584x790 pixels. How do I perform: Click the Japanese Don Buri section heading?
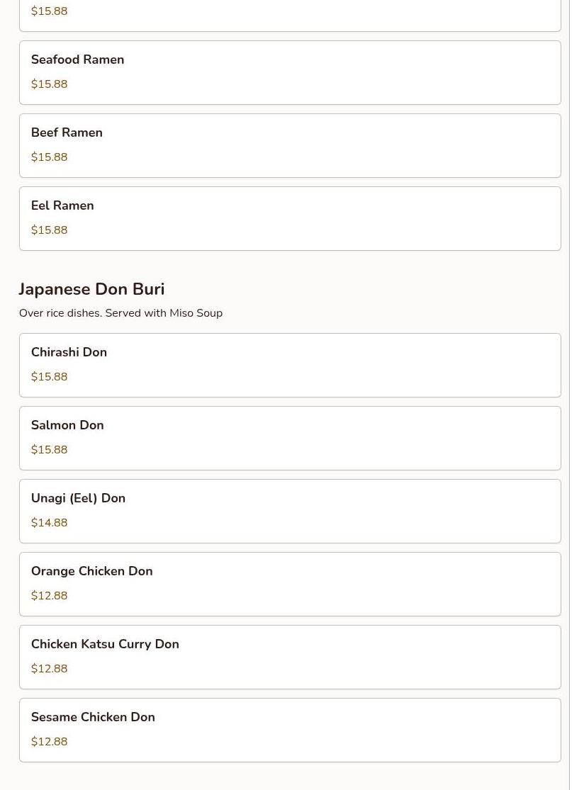(91, 289)
